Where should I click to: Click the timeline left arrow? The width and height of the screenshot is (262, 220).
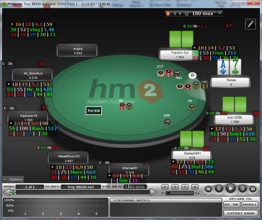[7, 192]
